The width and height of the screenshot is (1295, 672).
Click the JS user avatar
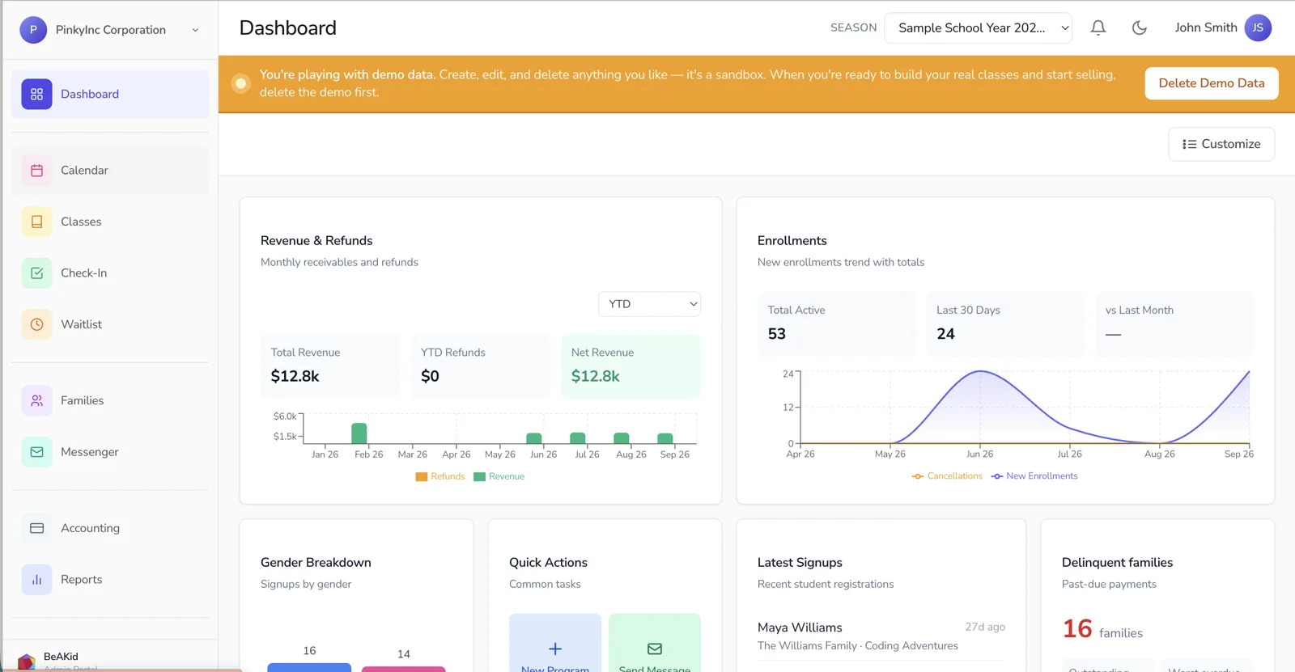point(1258,27)
